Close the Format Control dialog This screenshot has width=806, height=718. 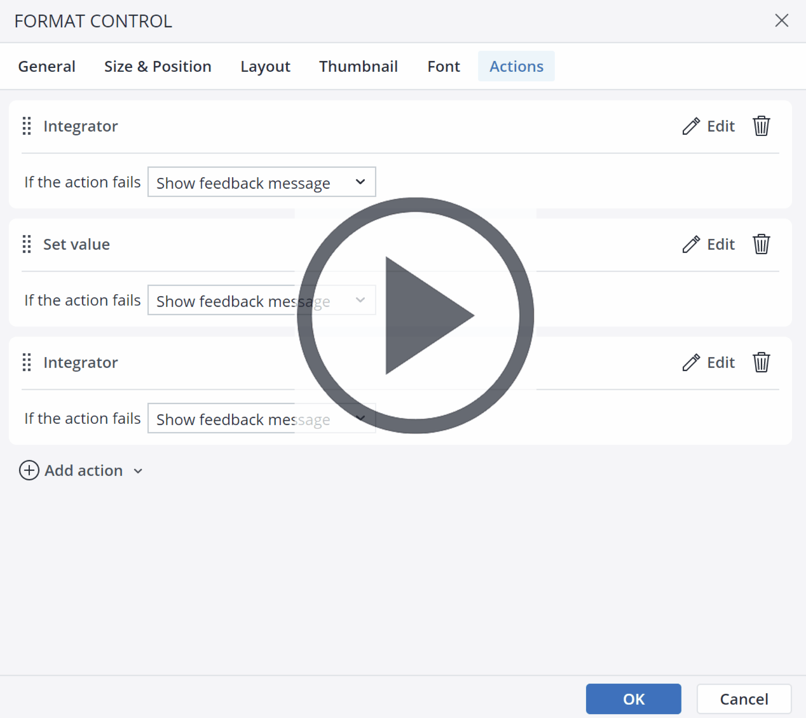click(x=781, y=21)
